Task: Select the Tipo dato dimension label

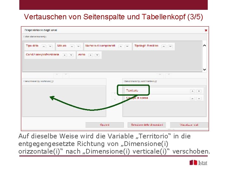Action: click(x=32, y=46)
